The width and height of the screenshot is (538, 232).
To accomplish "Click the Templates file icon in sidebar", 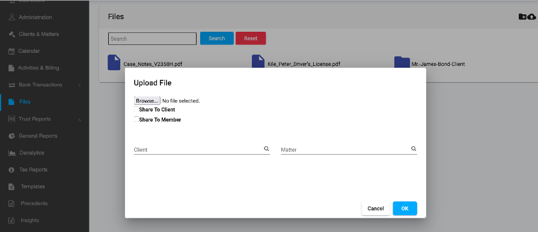I will (11, 187).
